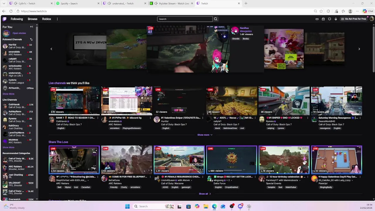Open DeansWorld845 Resurgence stream thumbnail
This screenshot has height=211, width=375.
point(336,101)
